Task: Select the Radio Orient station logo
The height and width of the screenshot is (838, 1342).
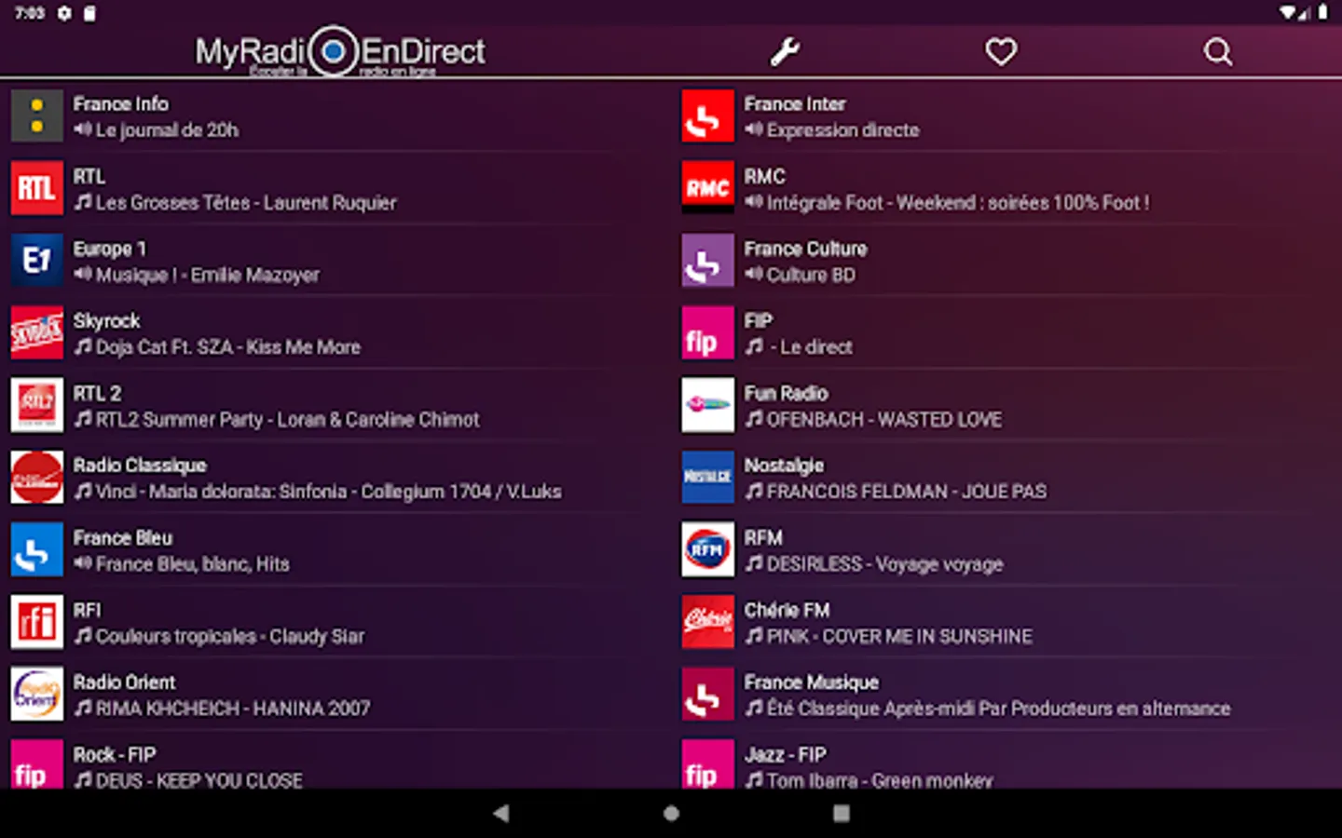Action: coord(37,694)
